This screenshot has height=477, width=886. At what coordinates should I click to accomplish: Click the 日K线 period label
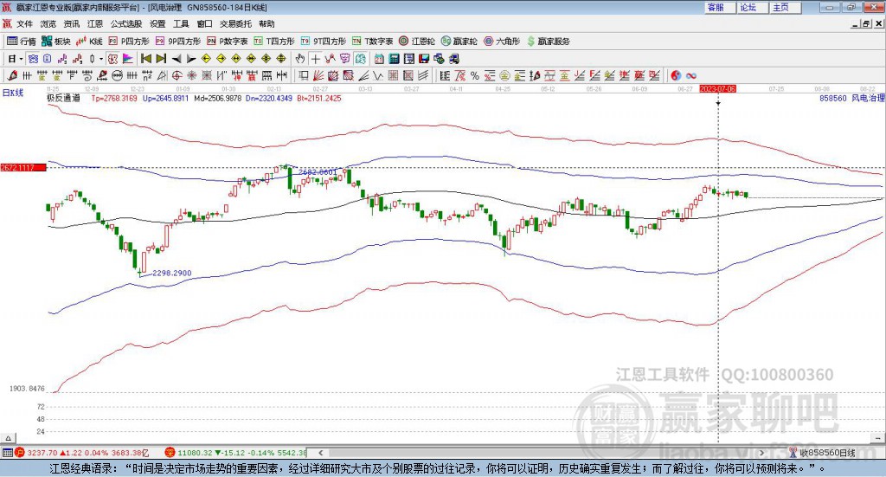(13, 93)
